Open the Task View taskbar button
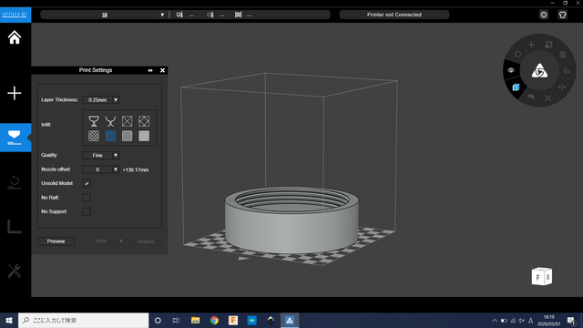 tap(176, 320)
